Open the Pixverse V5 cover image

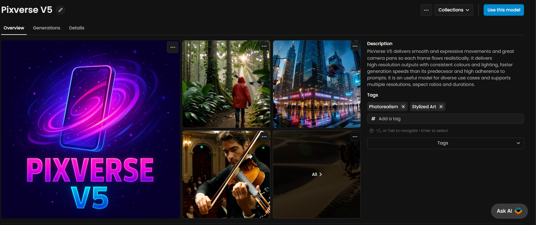(90, 129)
